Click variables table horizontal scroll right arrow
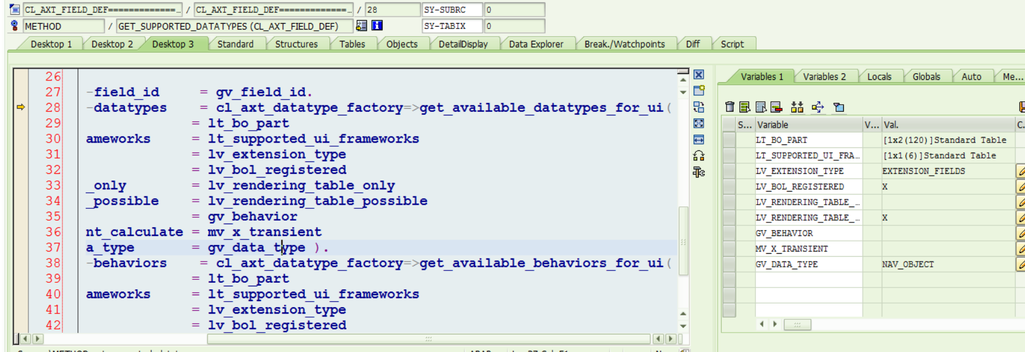This screenshot has width=1025, height=352. (x=775, y=324)
